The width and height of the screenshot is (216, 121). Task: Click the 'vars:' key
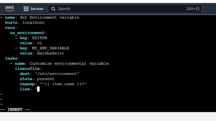11,28
